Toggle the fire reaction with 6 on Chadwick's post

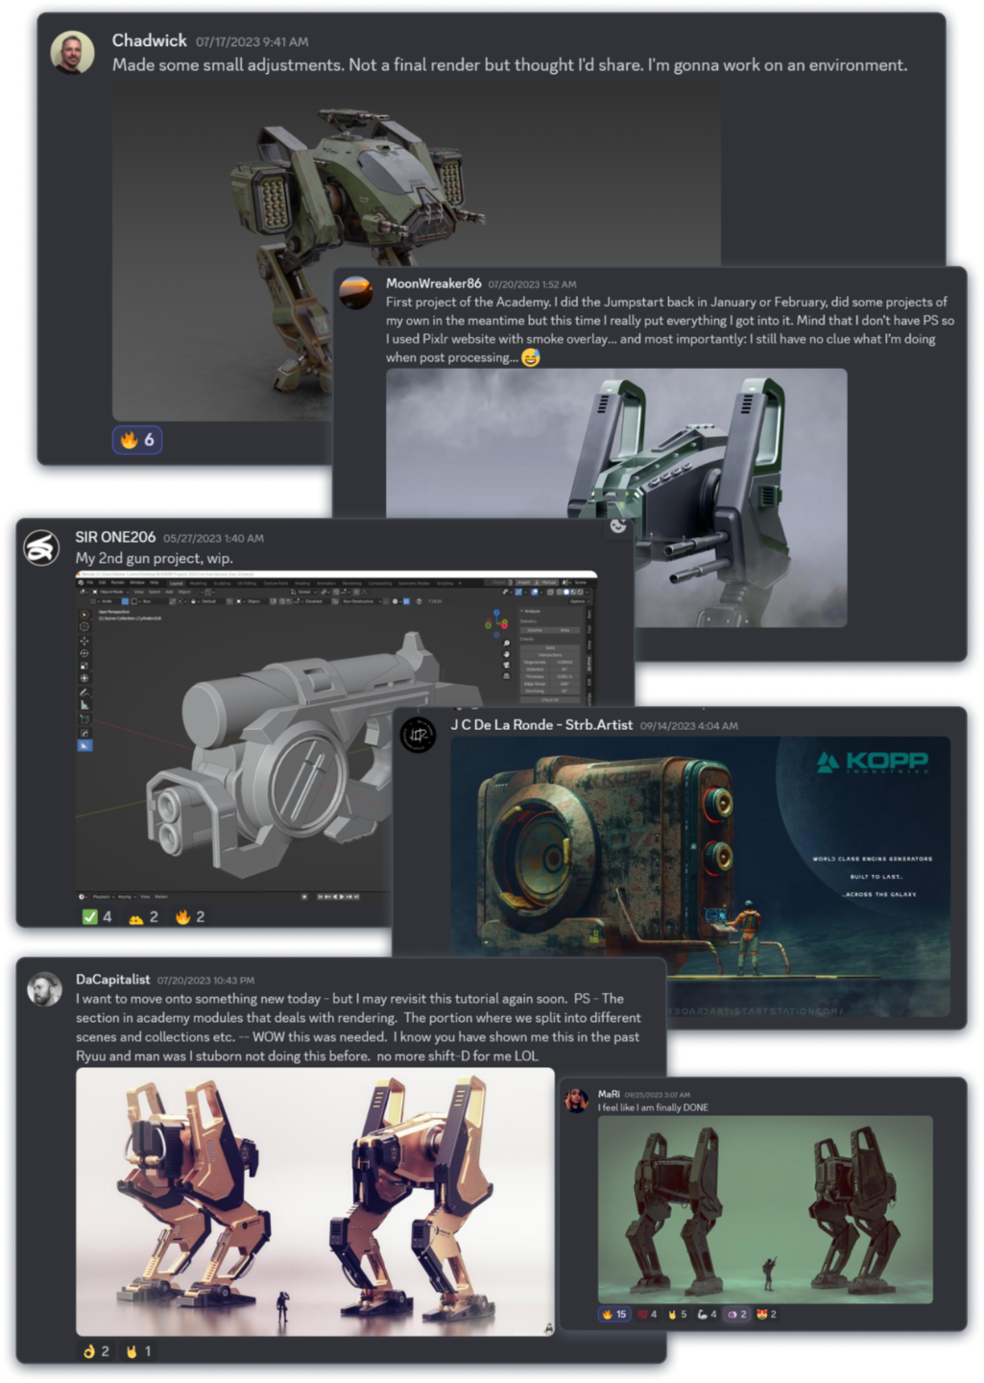point(137,440)
